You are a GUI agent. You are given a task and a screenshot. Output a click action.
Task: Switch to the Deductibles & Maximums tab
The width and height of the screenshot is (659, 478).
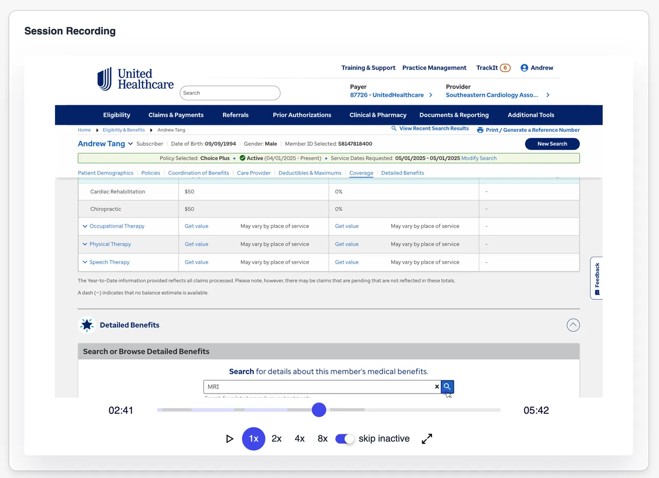pyautogui.click(x=310, y=173)
